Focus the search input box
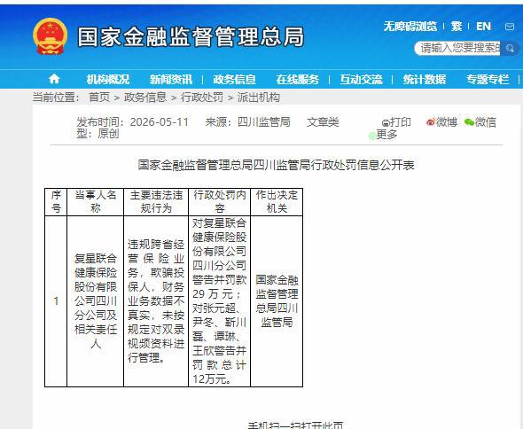This screenshot has height=429, width=523. [x=457, y=49]
